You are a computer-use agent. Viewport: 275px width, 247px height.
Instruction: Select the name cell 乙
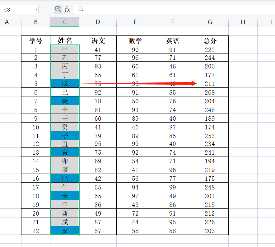65,58
